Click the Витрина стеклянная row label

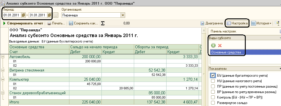tap(27, 70)
